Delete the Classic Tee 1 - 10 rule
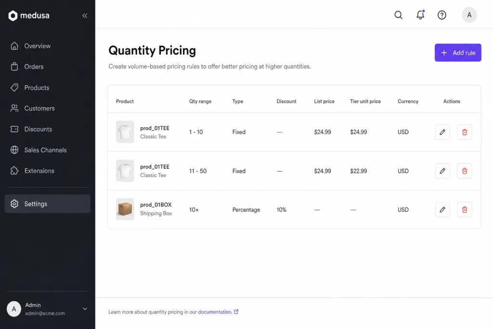 [x=465, y=132]
